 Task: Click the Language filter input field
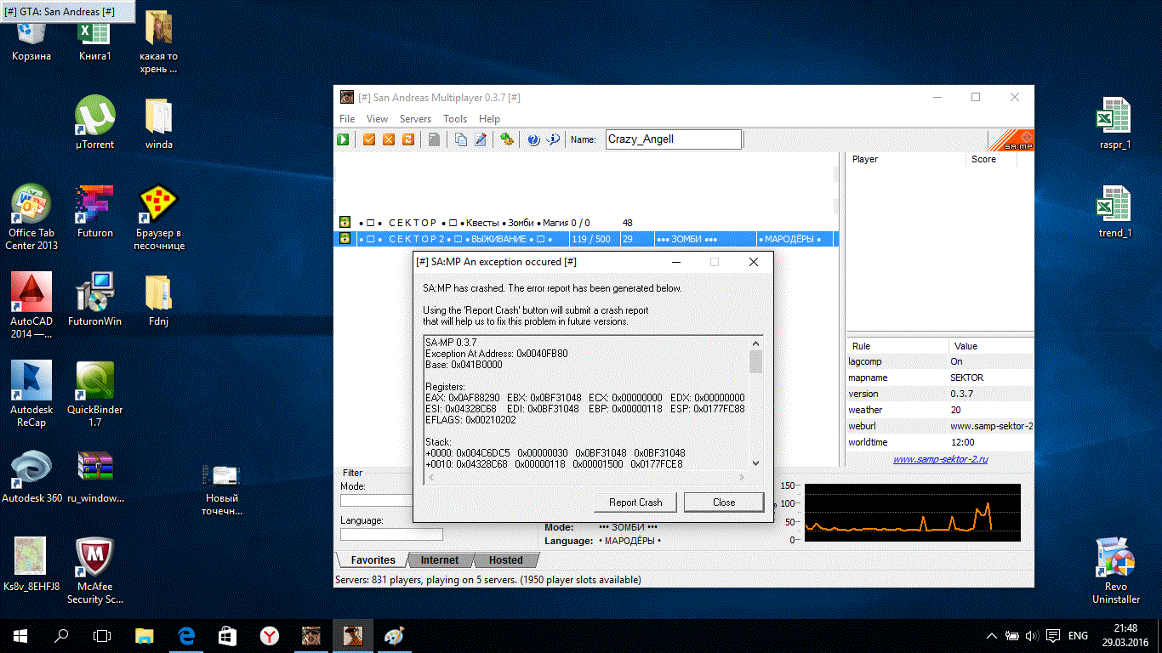tap(391, 535)
